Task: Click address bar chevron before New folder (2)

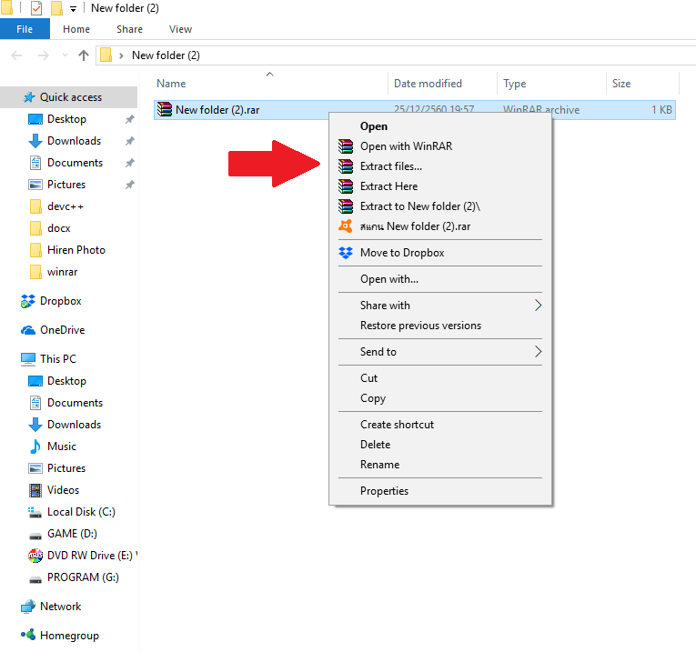Action: 121,55
